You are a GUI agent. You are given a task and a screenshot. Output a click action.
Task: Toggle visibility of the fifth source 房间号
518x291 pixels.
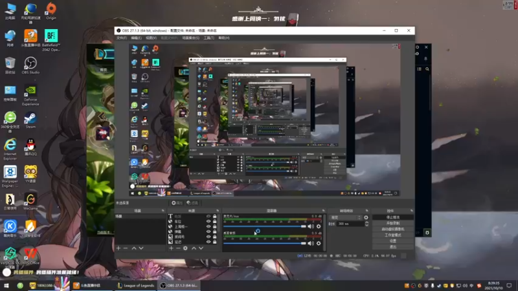[x=208, y=237]
